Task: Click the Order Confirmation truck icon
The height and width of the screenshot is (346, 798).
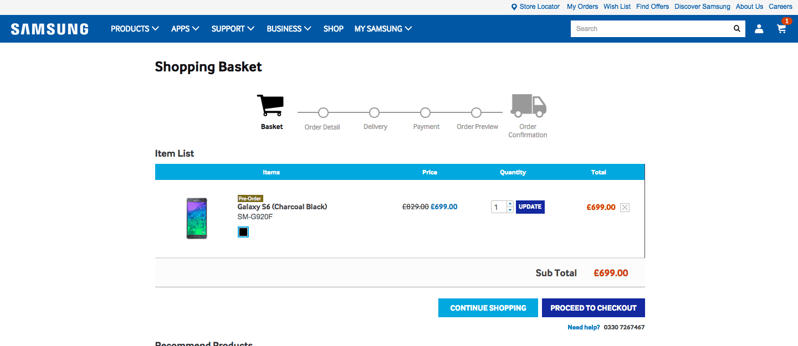Action: (x=529, y=105)
